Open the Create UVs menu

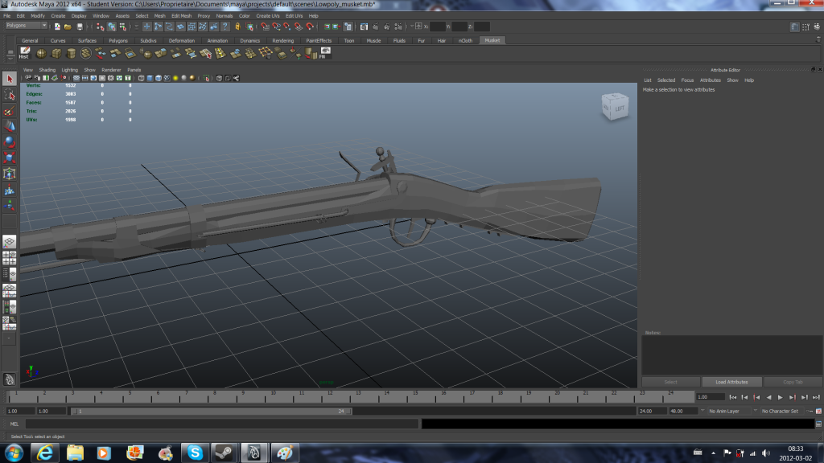267,16
